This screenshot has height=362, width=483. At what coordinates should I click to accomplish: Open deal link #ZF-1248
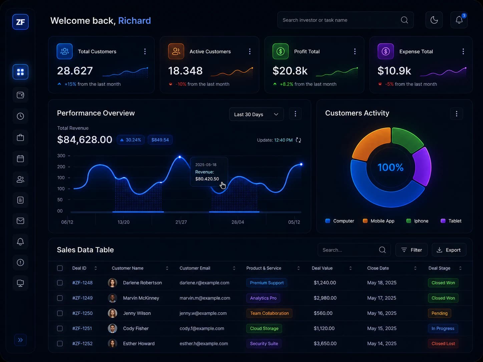click(x=82, y=283)
